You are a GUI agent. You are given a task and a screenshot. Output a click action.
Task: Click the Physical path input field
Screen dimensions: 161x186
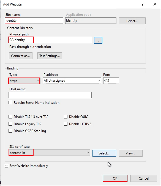[50, 40]
